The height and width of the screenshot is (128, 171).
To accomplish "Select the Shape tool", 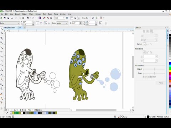I will [1, 33].
